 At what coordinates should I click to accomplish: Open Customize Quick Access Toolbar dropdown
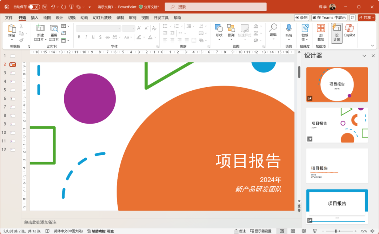[x=89, y=7]
